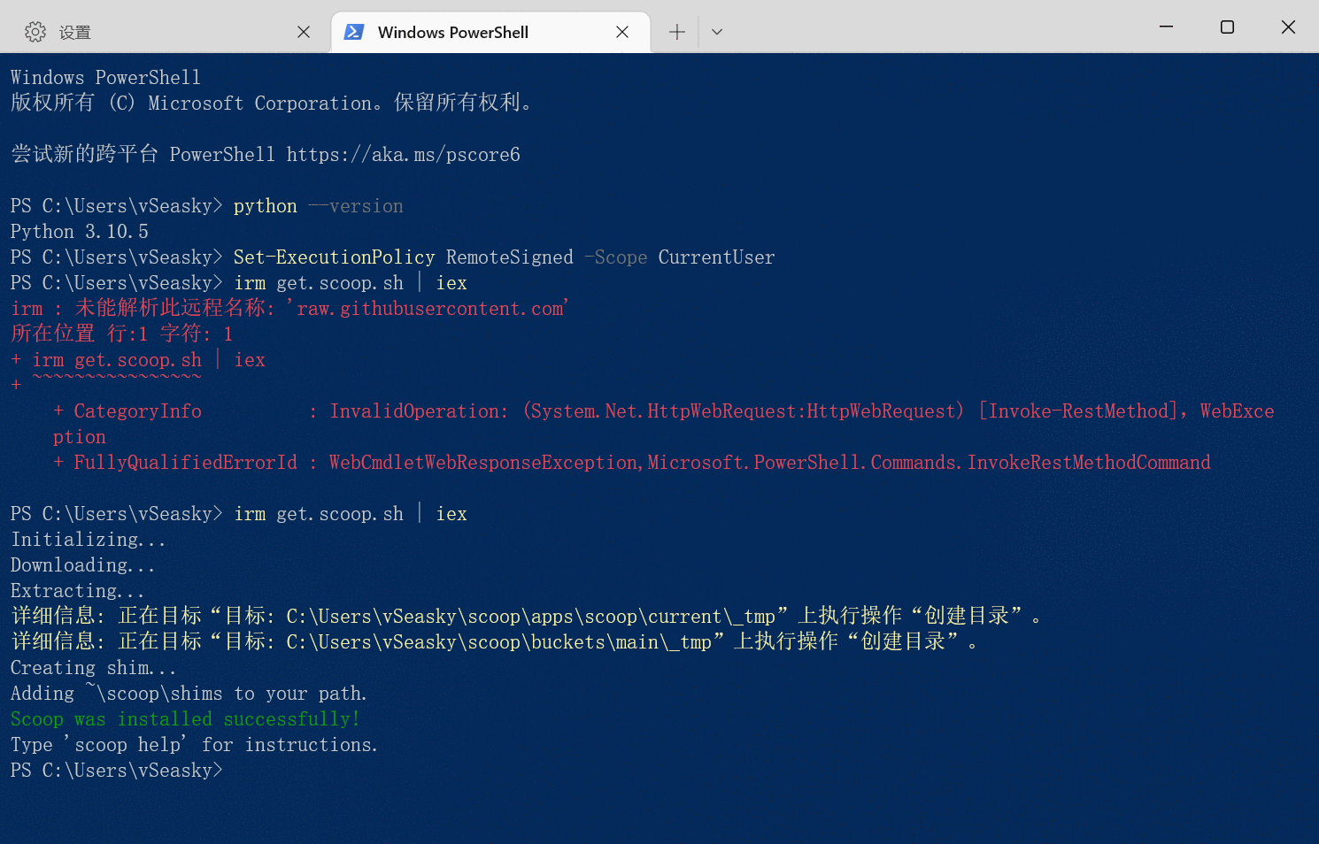
Task: Expand the new tab profile dropdown
Action: point(717,32)
